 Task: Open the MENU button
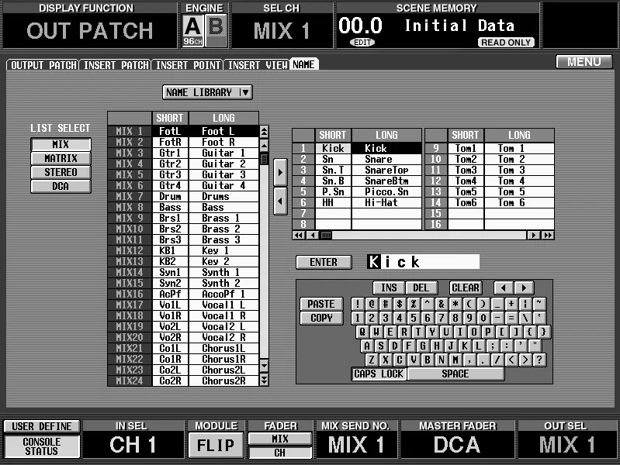click(x=584, y=62)
